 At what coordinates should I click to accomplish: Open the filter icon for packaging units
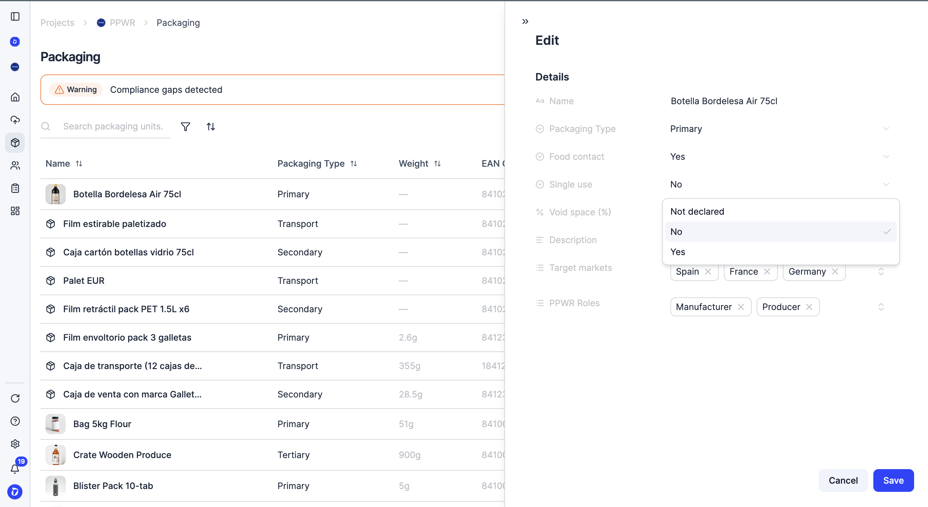click(185, 127)
